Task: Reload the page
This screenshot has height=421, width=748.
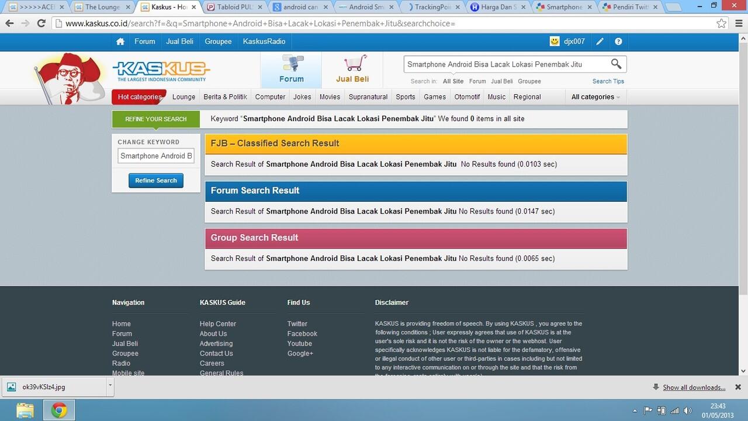Action: point(41,23)
